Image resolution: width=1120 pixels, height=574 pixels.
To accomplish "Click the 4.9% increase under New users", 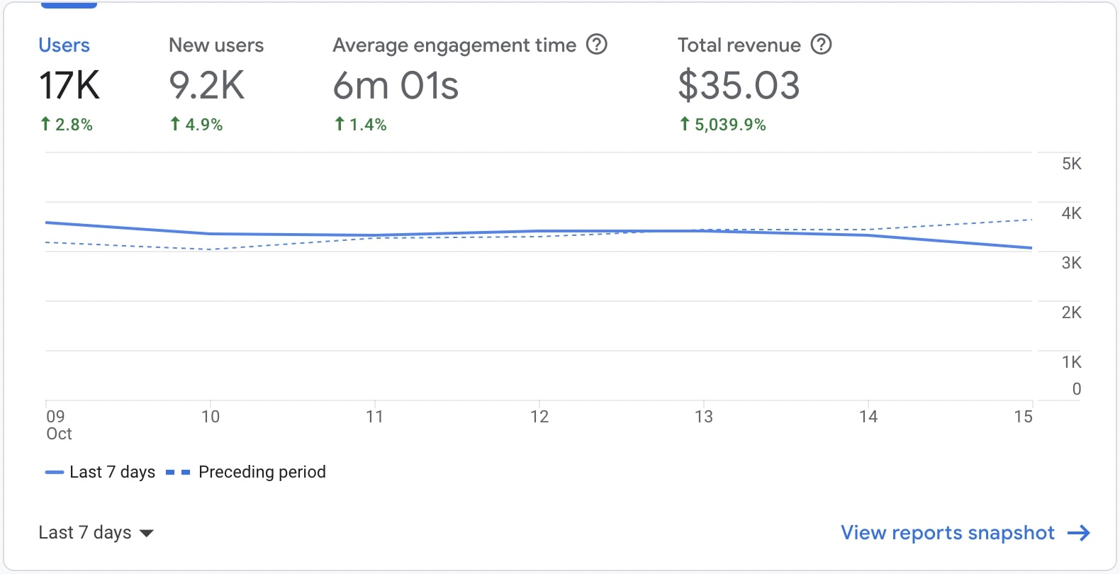I will click(x=196, y=125).
